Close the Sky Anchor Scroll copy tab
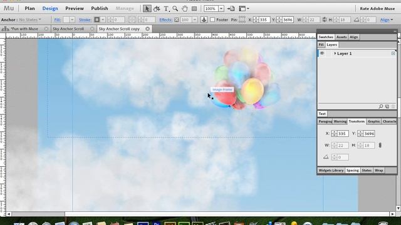This screenshot has width=401, height=225. tap(148, 29)
